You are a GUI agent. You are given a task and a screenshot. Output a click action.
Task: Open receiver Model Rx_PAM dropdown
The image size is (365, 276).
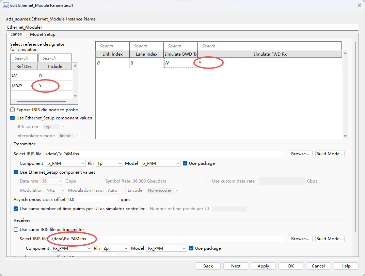pyautogui.click(x=166, y=248)
